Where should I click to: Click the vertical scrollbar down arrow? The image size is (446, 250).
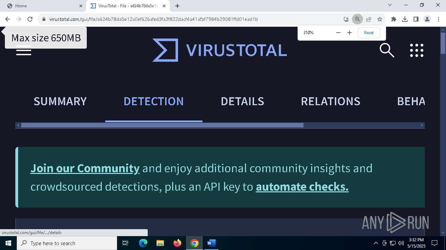443,233
